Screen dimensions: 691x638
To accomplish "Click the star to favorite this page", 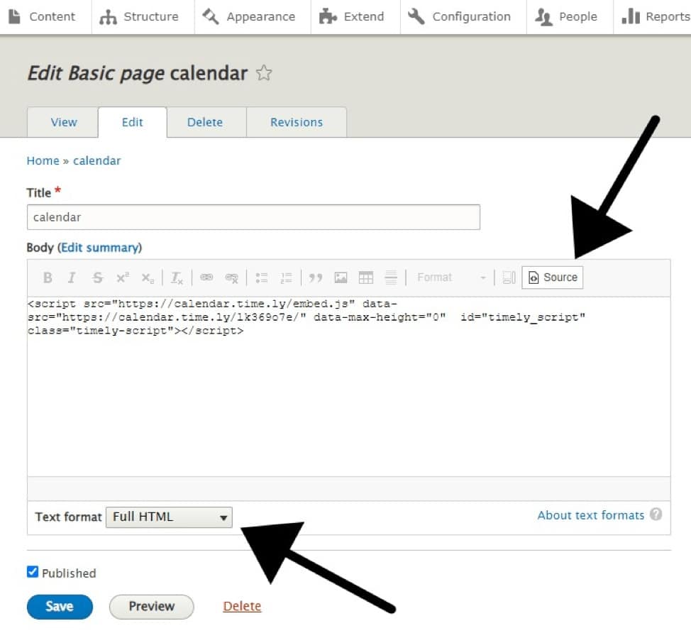I will point(263,73).
